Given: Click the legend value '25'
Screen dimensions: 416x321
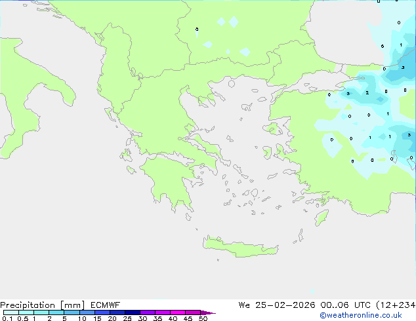Looking at the screenshot, I should pos(127,318).
